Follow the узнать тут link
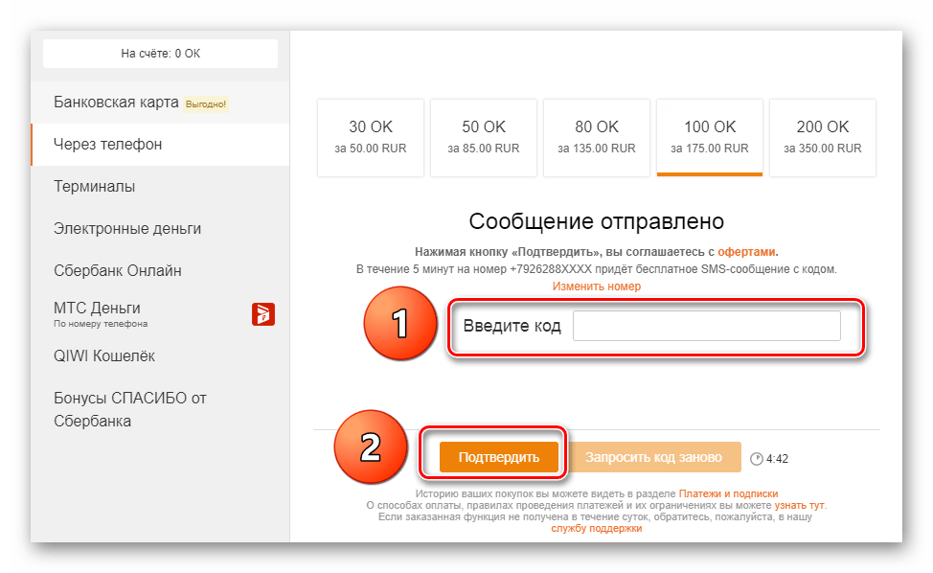The width and height of the screenshot is (933, 573). coord(799,505)
